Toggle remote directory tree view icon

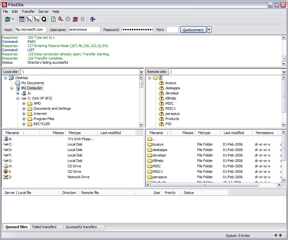[x=36, y=19]
